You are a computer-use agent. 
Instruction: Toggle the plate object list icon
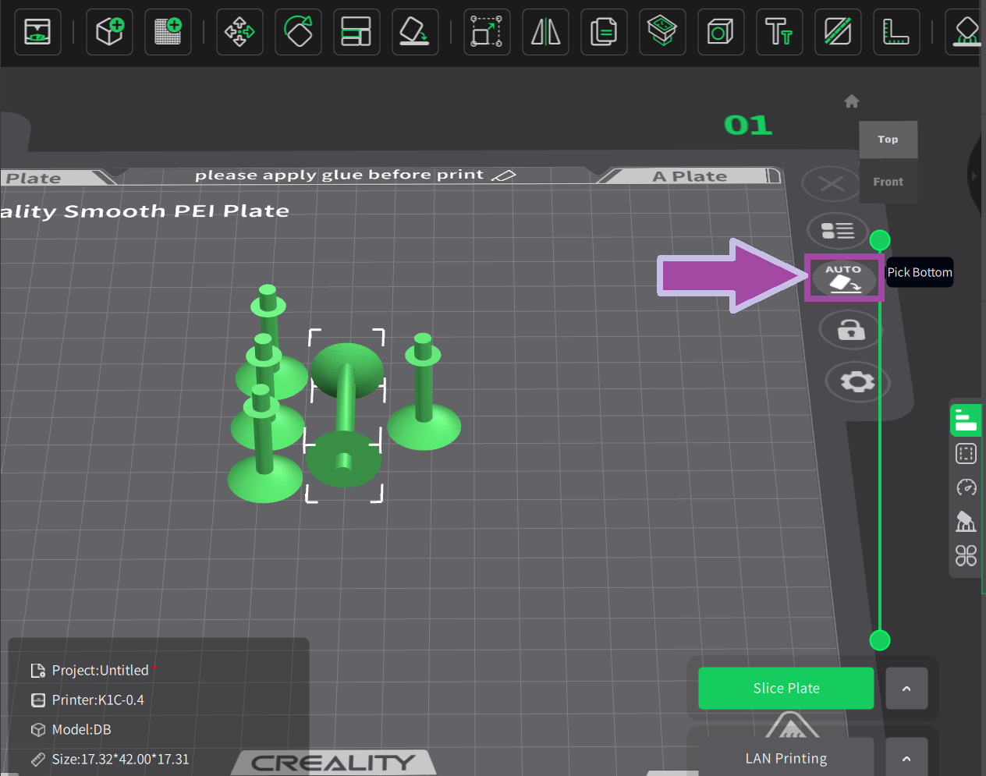838,231
